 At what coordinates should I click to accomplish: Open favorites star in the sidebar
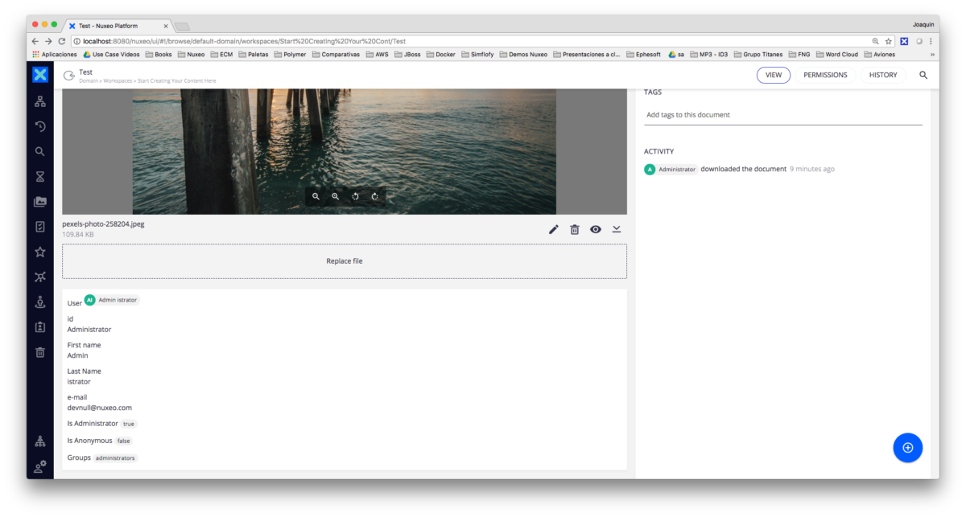pos(40,252)
